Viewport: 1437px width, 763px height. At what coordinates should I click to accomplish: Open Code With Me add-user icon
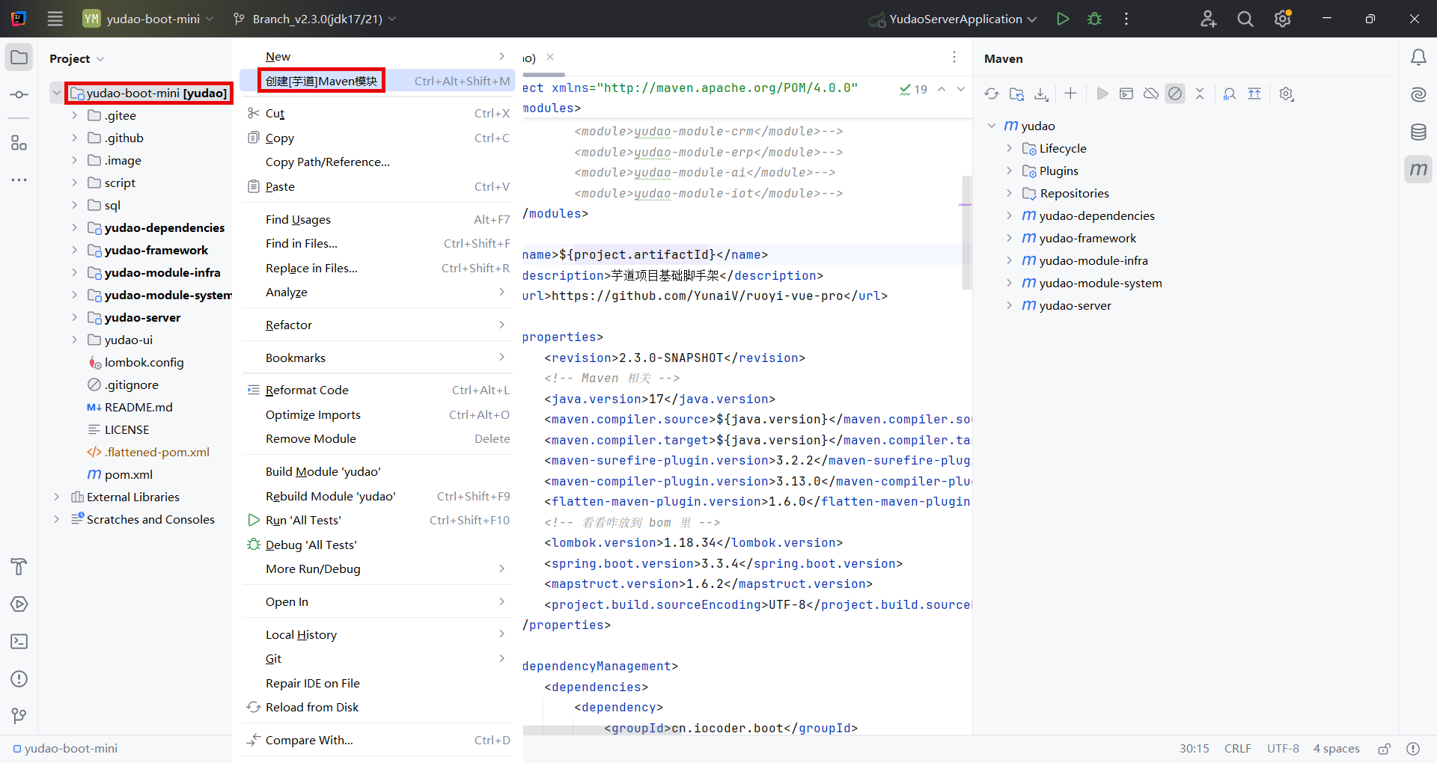pyautogui.click(x=1208, y=19)
